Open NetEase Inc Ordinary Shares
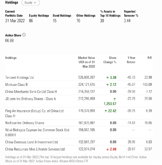The width and height of the screenshot is (162, 165). [x=25, y=123]
